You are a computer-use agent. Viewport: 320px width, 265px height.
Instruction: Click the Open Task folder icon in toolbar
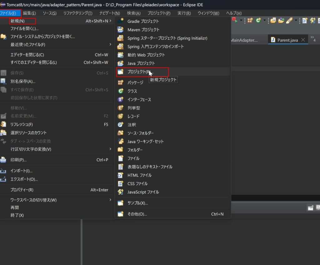point(281,20)
